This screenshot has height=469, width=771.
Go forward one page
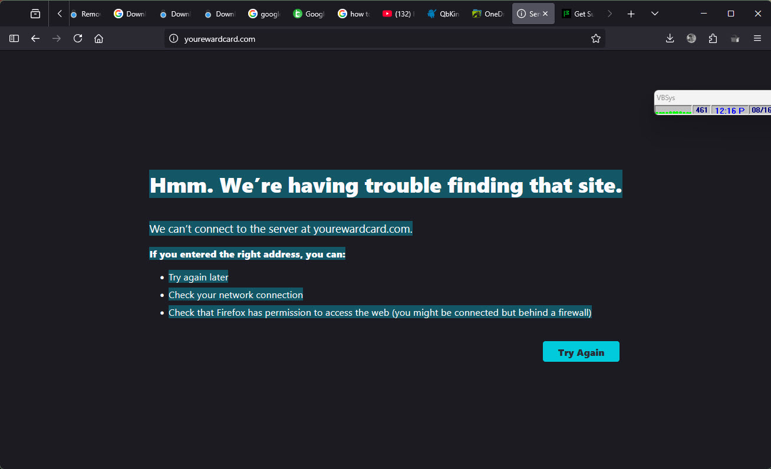coord(57,38)
